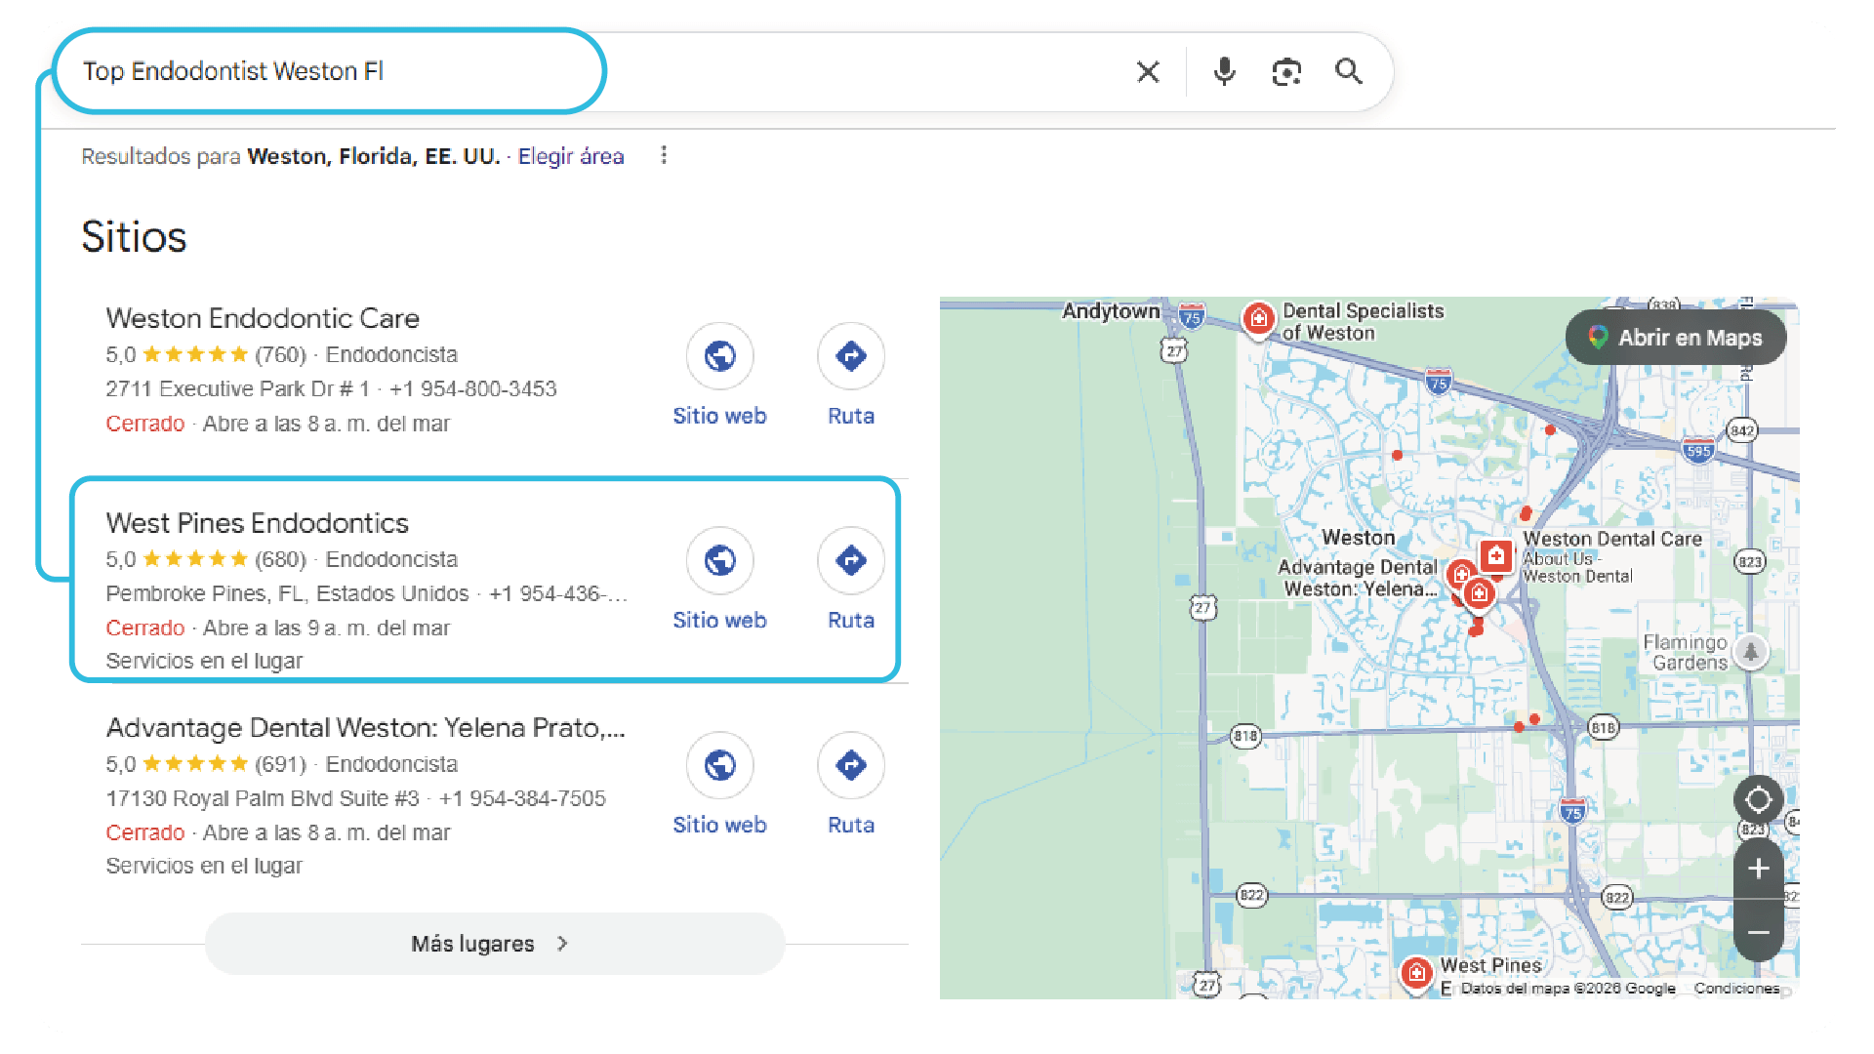
Task: Center map on my location
Action: 1758,800
